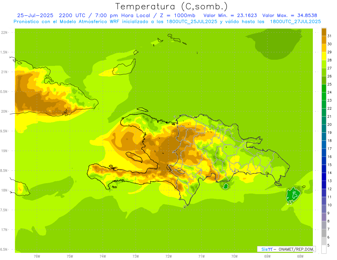This screenshot has width=337, height=260.
Task: Click the white '25' contour label near 68W
Action: click(x=290, y=203)
